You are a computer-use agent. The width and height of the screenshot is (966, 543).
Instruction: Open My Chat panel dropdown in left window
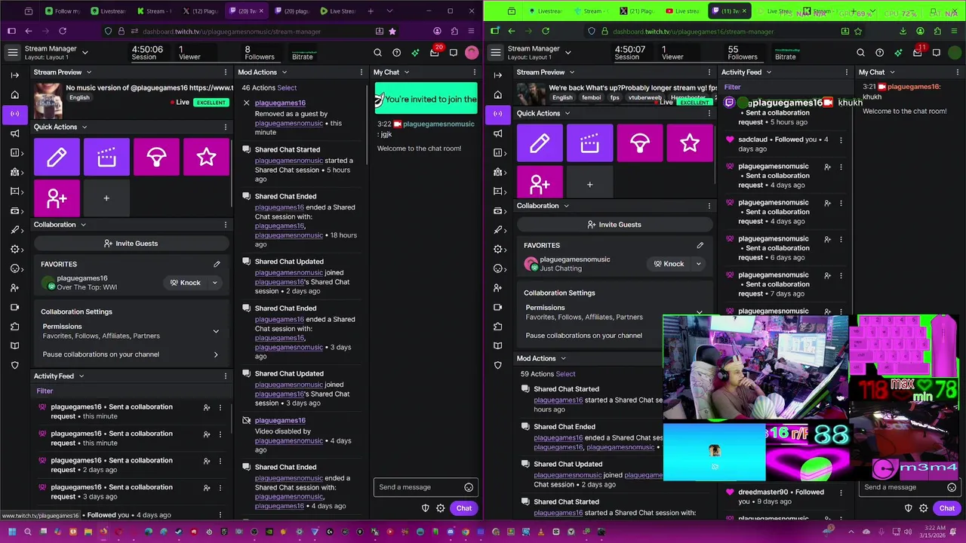[406, 72]
